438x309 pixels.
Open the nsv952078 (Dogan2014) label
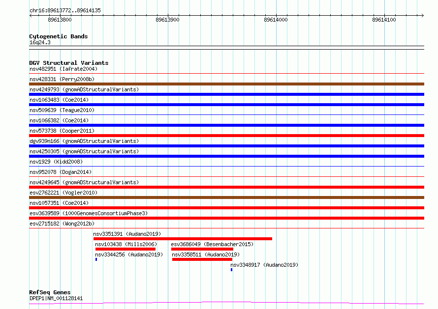pos(61,172)
